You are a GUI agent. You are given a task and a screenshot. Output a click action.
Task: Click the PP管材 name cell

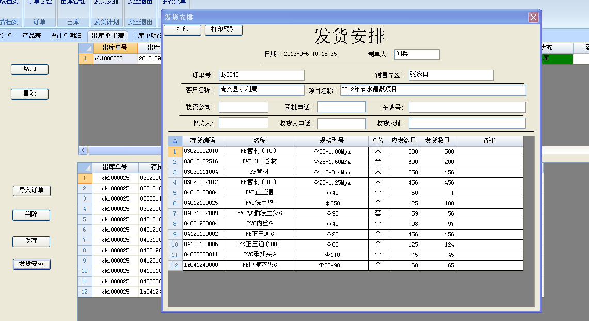260,172
